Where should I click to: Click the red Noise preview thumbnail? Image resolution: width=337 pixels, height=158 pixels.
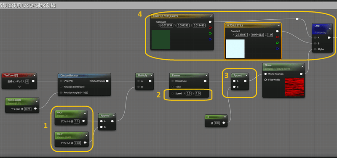click(x=294, y=87)
